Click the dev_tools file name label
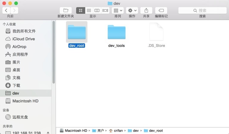 tap(116, 46)
